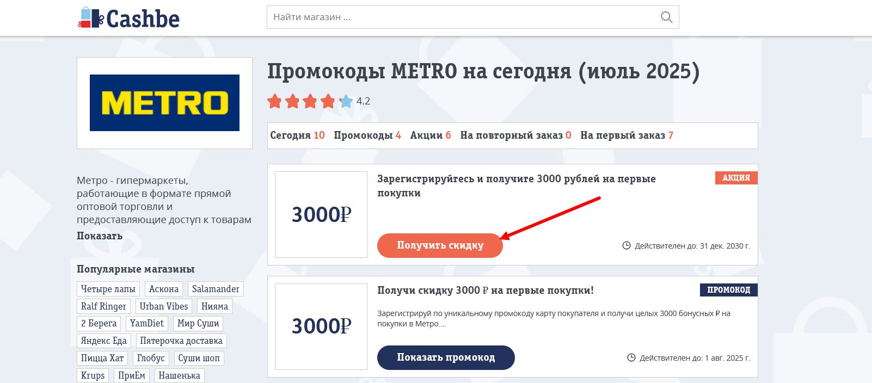Screen dimensions: 872x383
Task: Open the 'Пицца Хат' store link
Action: 102,358
